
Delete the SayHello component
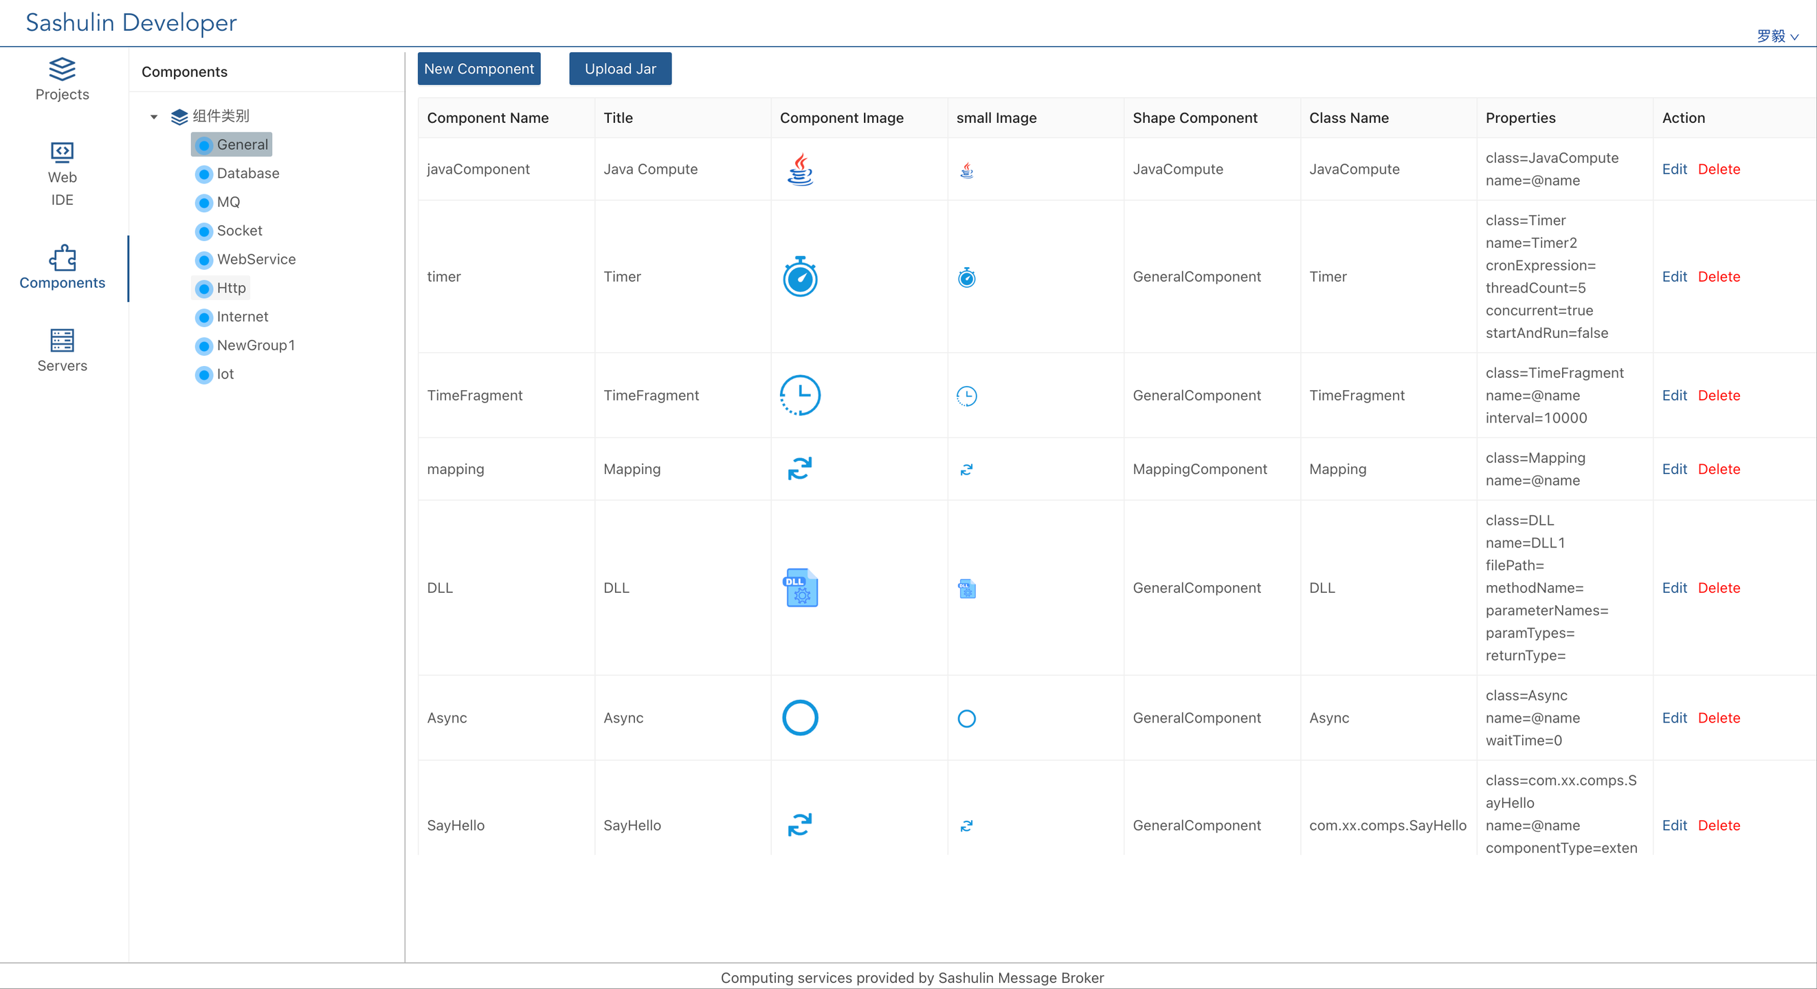[1718, 826]
